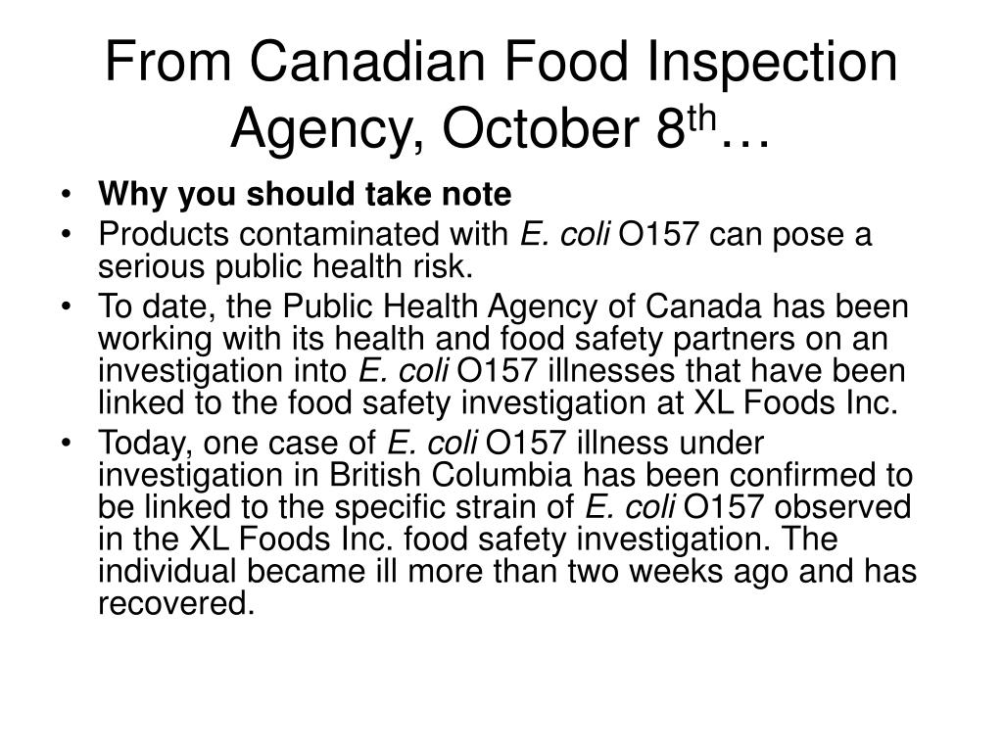The image size is (1003, 752).
Task: Click the italic 'E. coli' in the Products bullet
Action: click(565, 234)
